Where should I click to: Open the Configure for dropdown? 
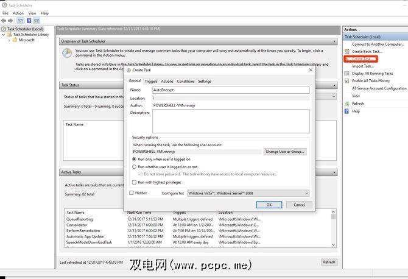tap(248, 193)
